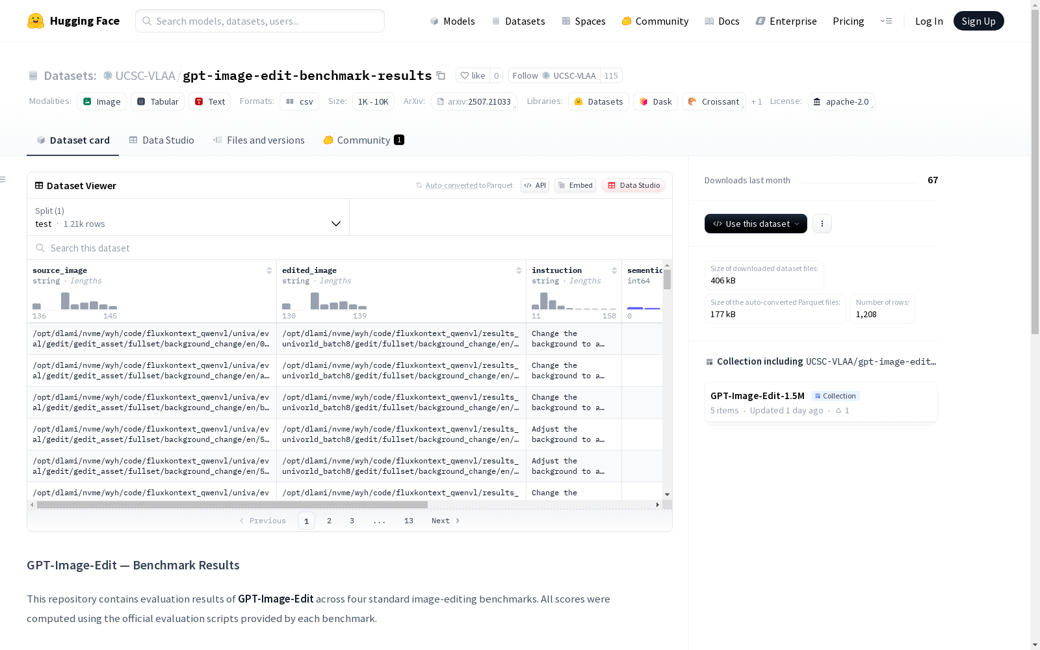The height and width of the screenshot is (650, 1040).
Task: Select the Datasets library tag
Action: (x=599, y=101)
